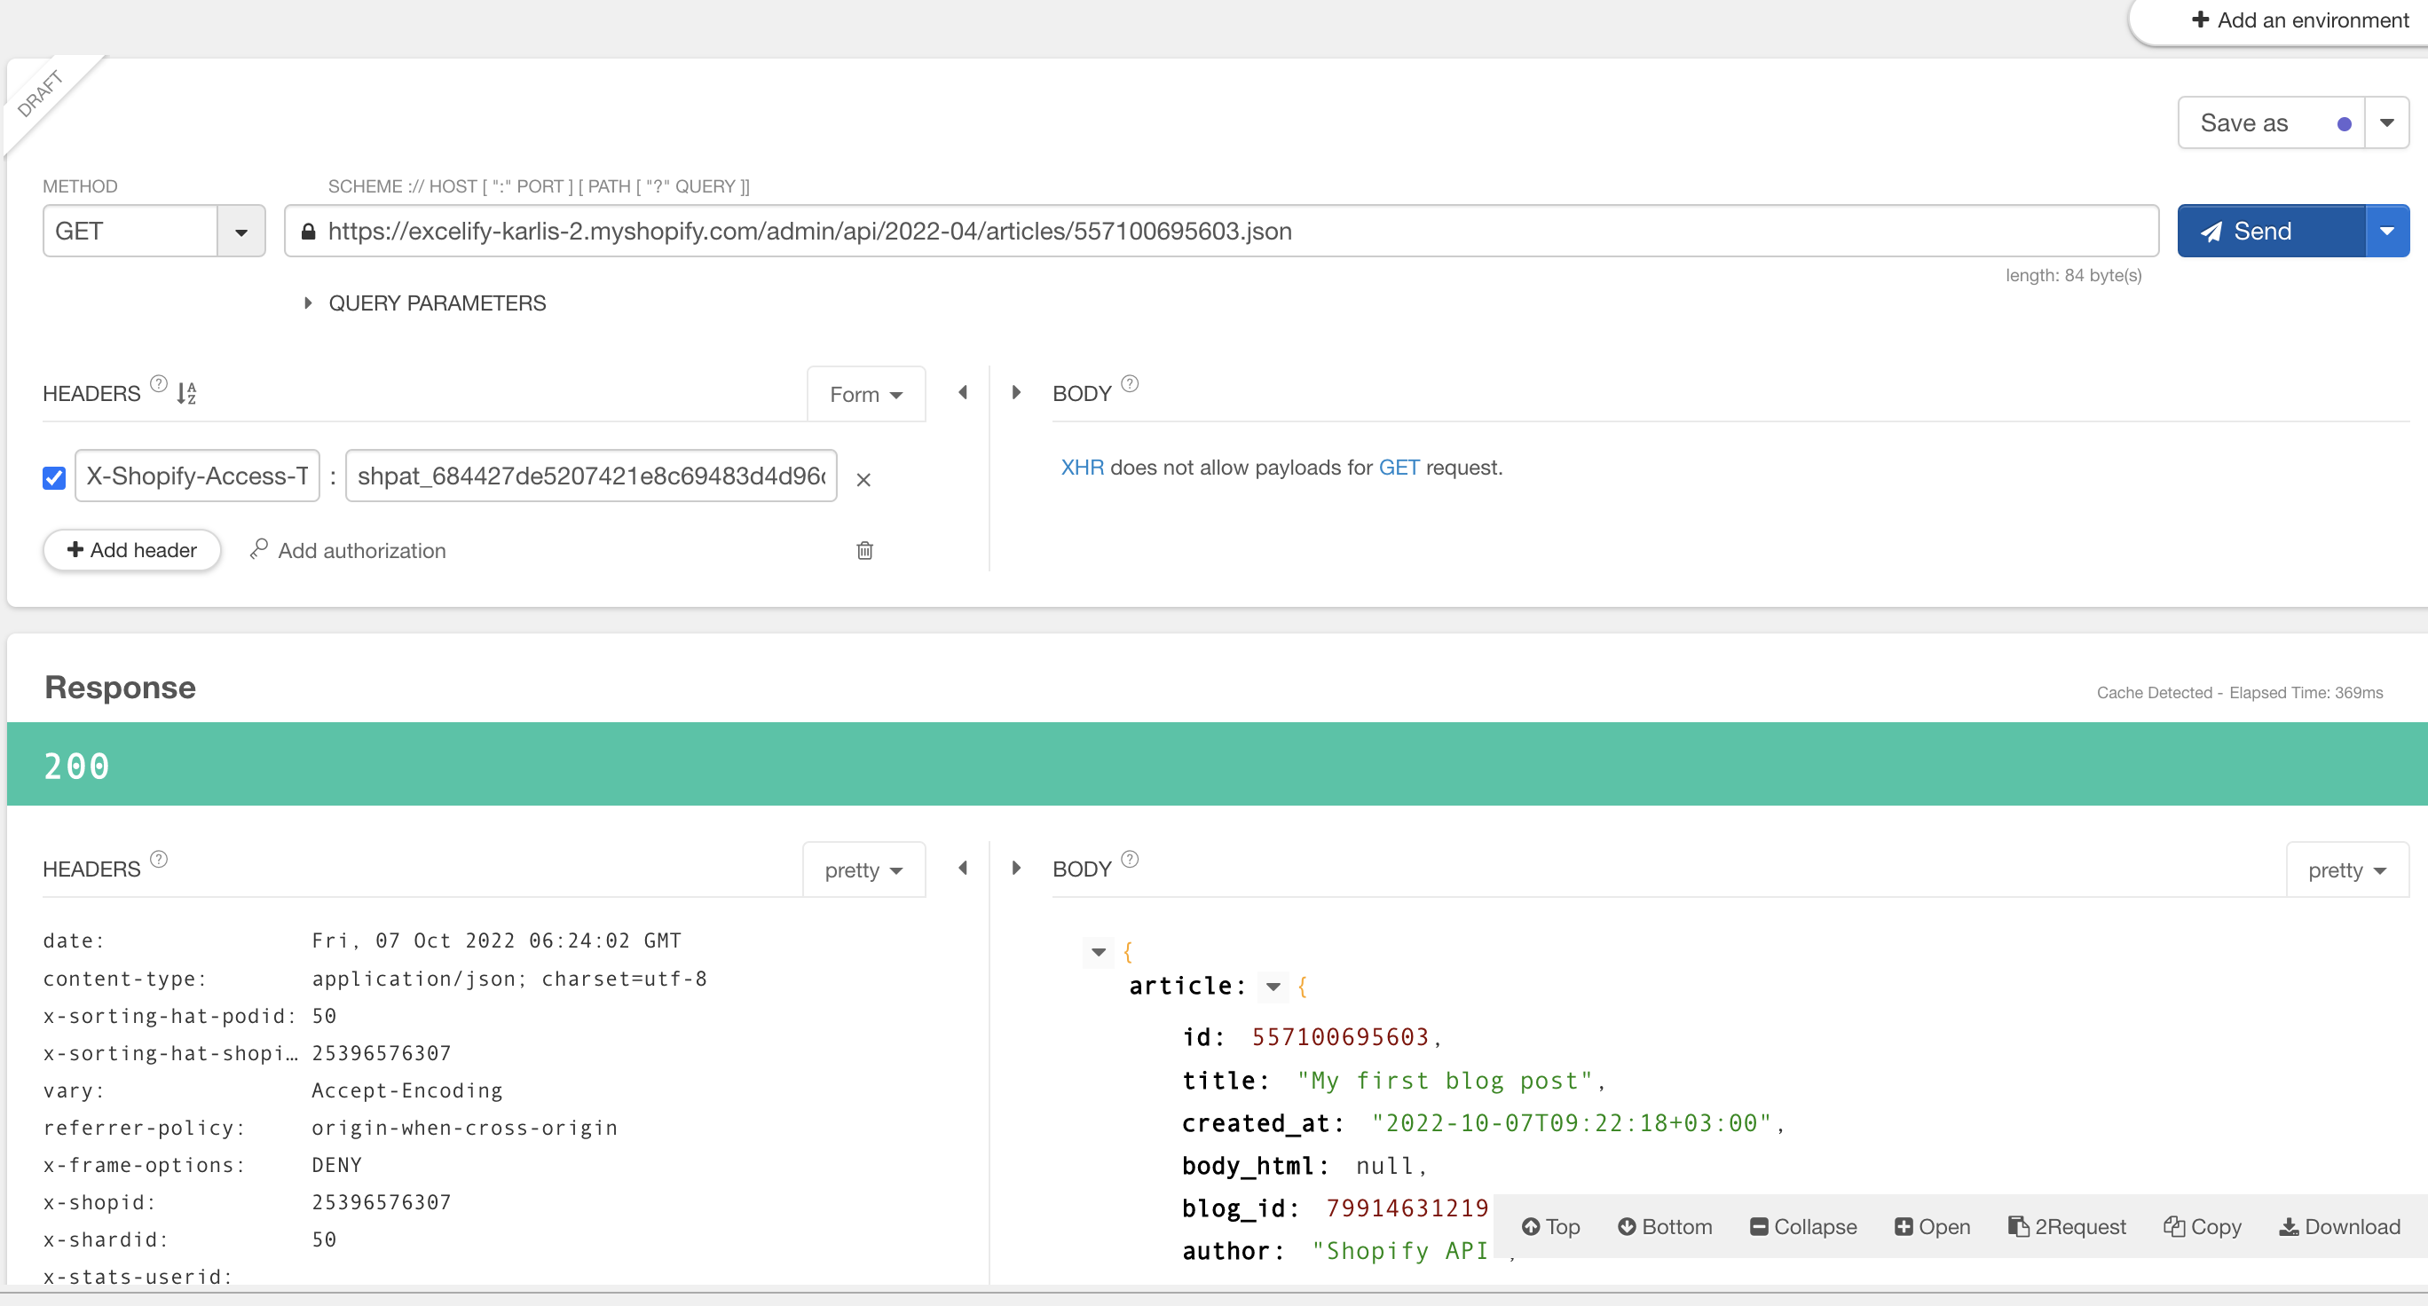Sort headers alphabetically
Image resolution: width=2428 pixels, height=1306 pixels.
[185, 393]
